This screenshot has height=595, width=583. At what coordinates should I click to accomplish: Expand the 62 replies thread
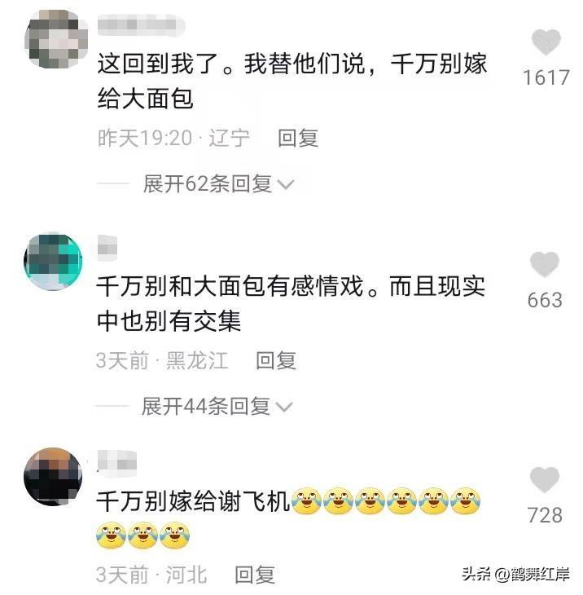[218, 184]
